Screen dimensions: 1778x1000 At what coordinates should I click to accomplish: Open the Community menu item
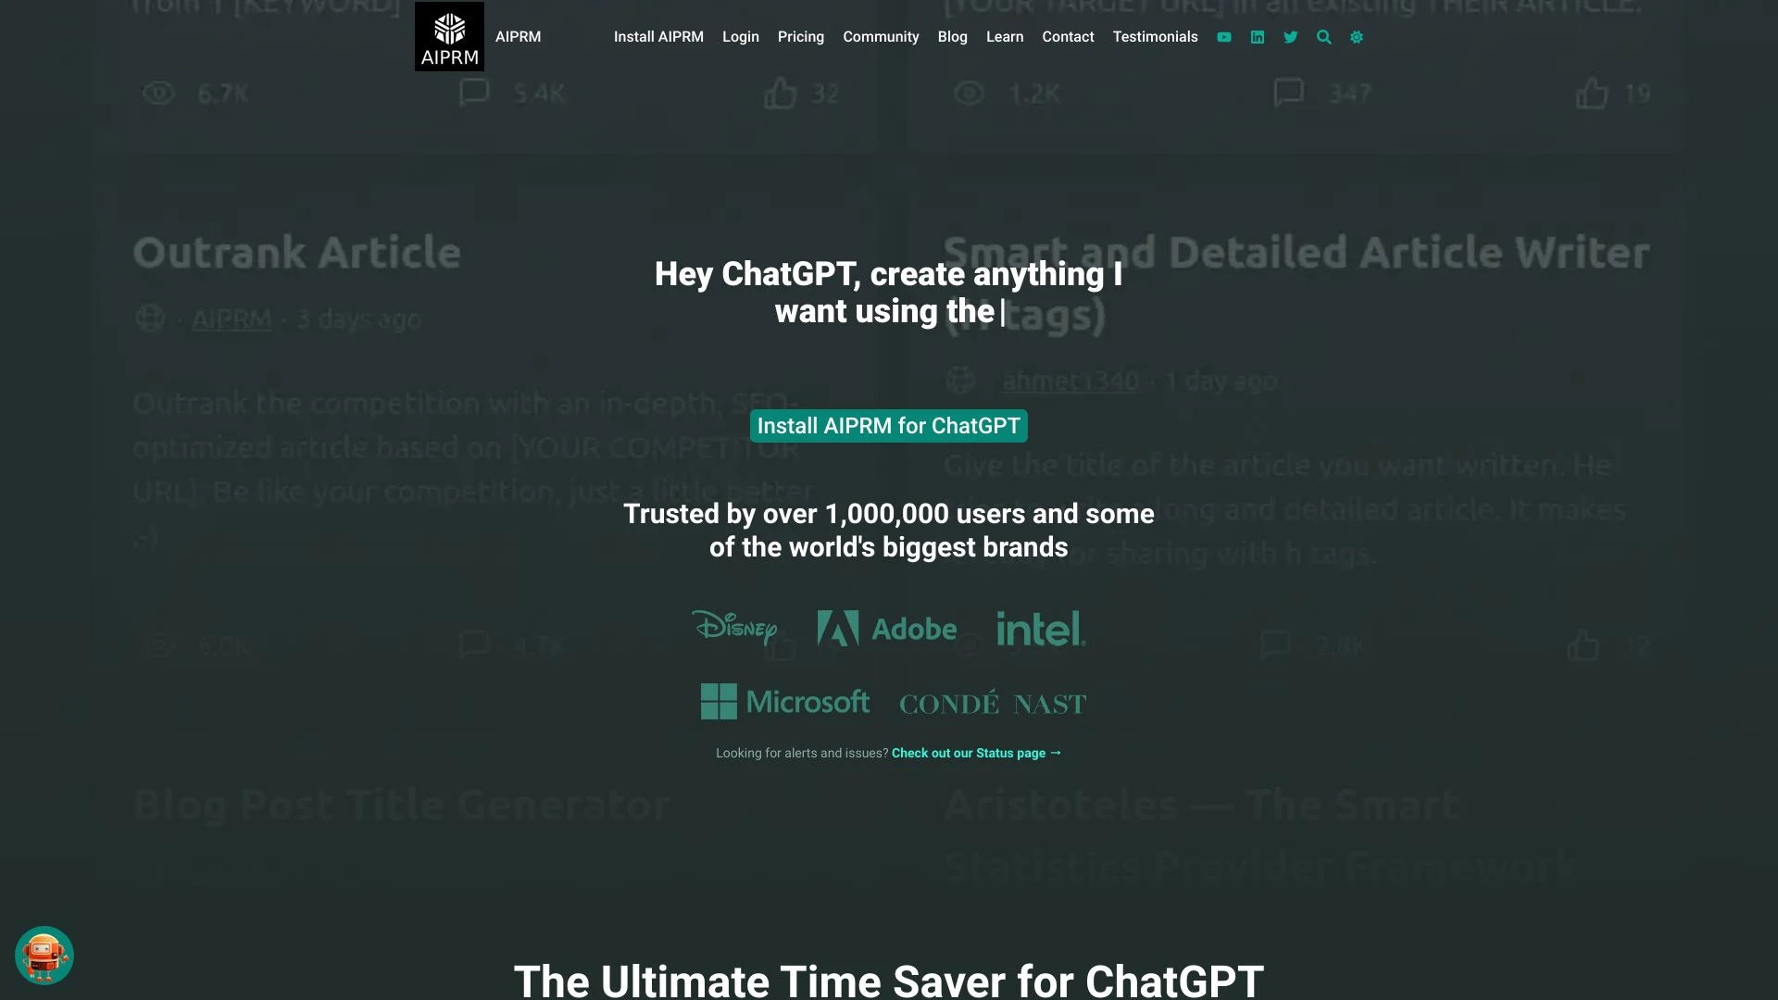[879, 37]
